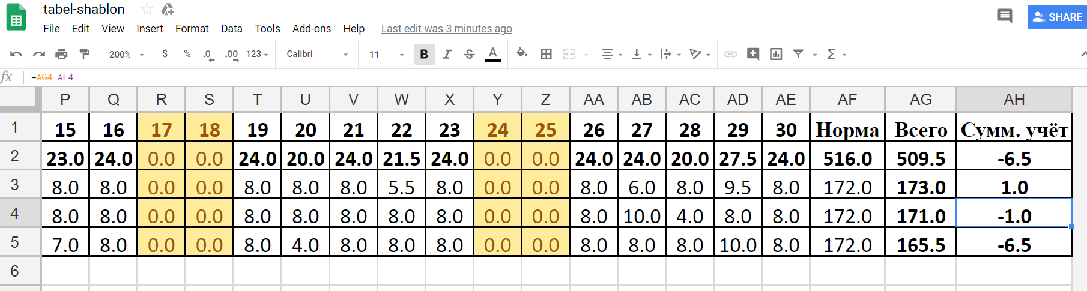
Task: Click the blue SHARE button
Action: click(1057, 17)
